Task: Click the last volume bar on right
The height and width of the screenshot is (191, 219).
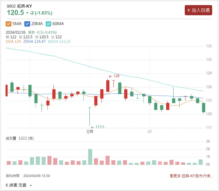Action: click(201, 162)
